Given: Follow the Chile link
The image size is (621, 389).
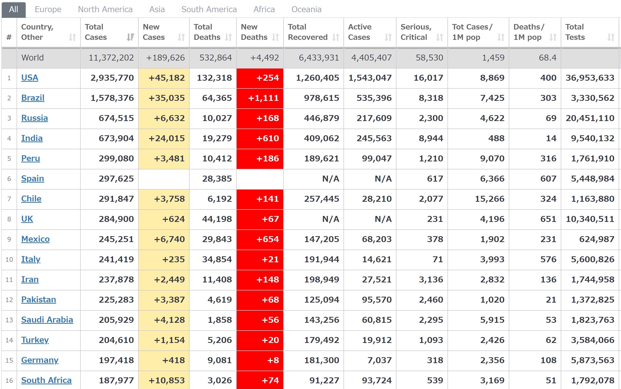Looking at the screenshot, I should tap(31, 199).
